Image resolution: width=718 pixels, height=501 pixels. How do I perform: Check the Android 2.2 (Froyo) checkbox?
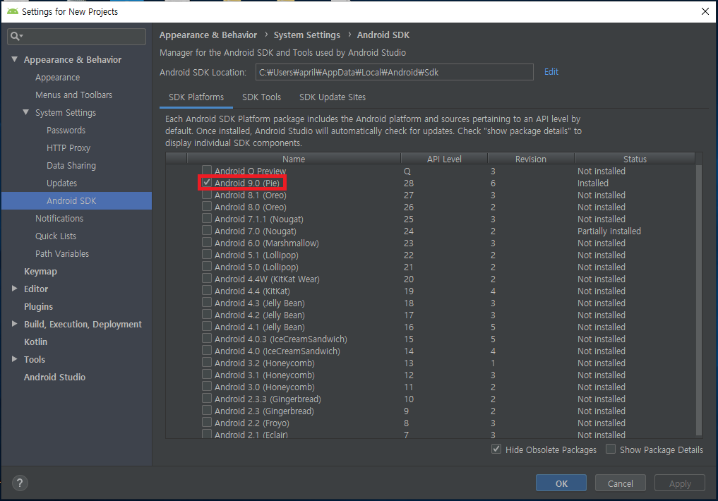click(207, 422)
